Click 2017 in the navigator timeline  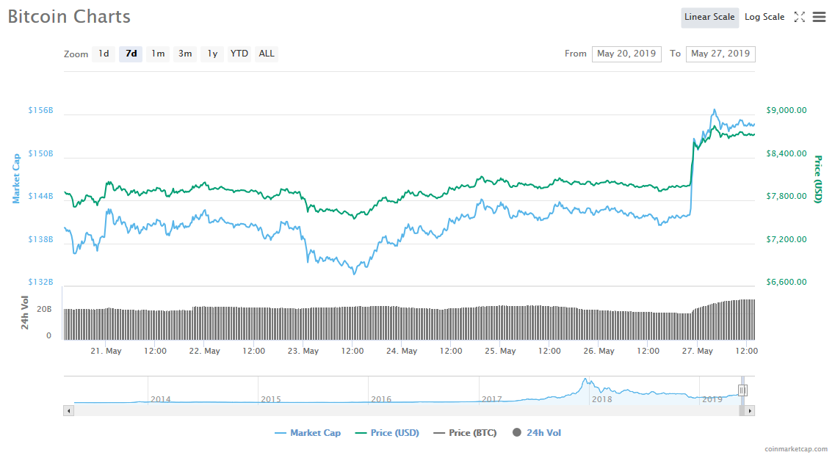click(491, 399)
